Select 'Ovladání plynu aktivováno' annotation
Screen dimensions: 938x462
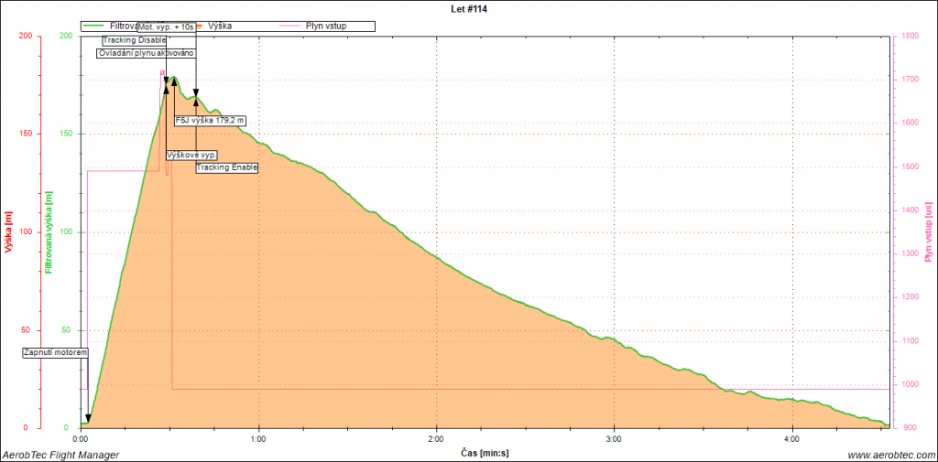point(146,53)
